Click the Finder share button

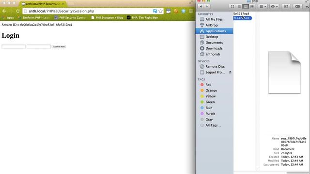[x=286, y=6]
